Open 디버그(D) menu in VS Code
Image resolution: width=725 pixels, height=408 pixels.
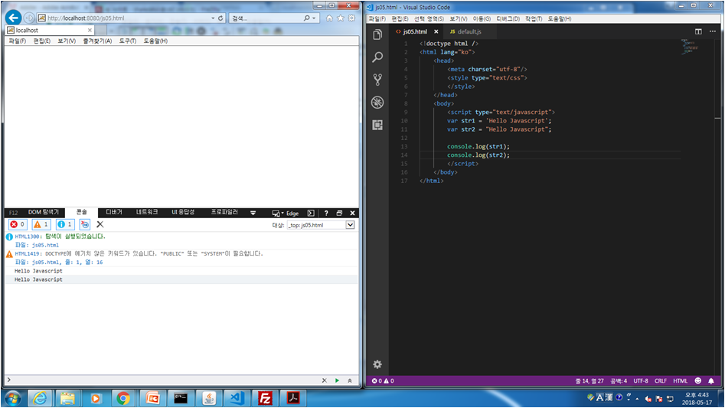(x=508, y=19)
